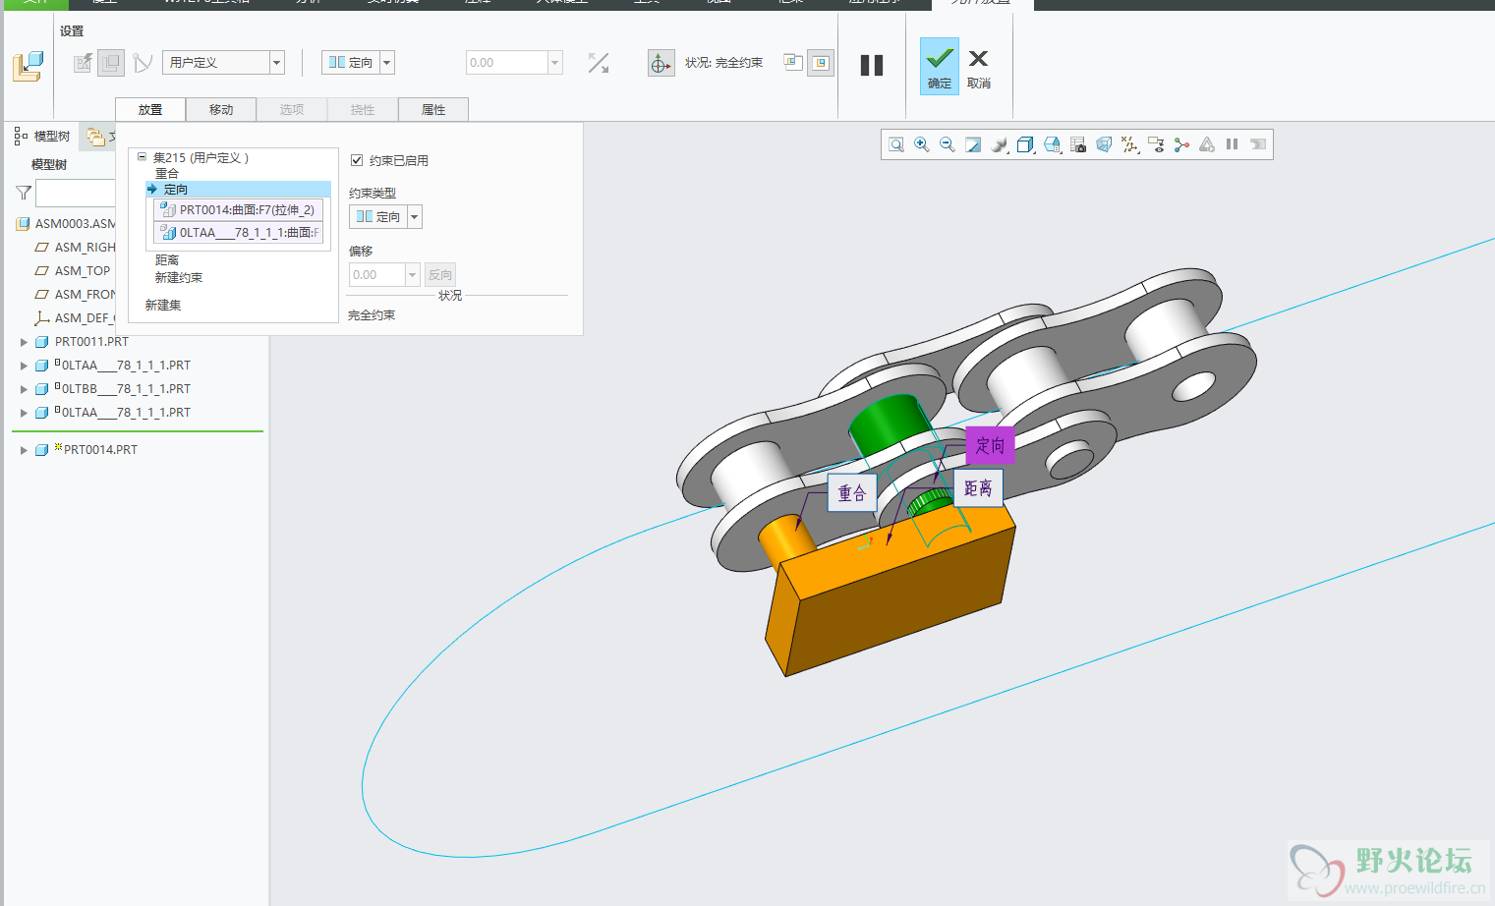This screenshot has height=906, width=1495.
Task: Toggle the perspective view cube icon
Action: (1104, 144)
